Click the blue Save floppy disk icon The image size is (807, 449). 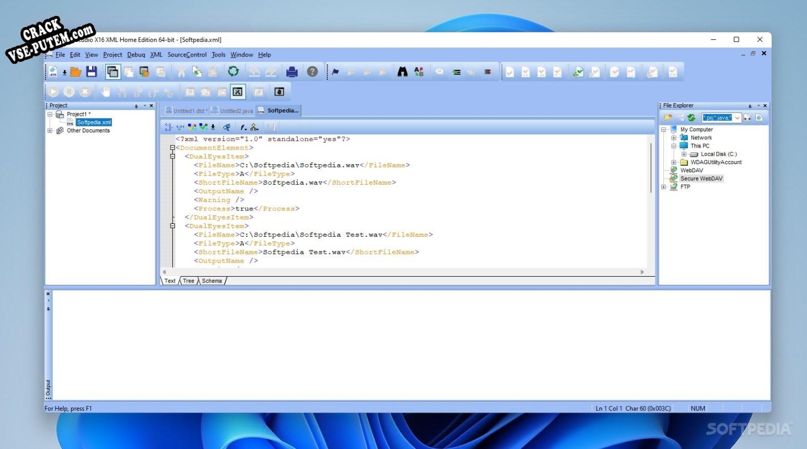coord(92,72)
